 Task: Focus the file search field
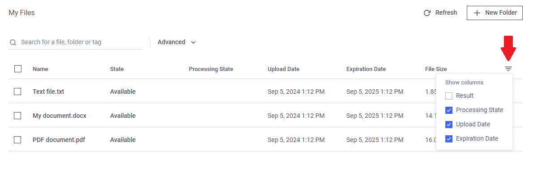point(76,42)
